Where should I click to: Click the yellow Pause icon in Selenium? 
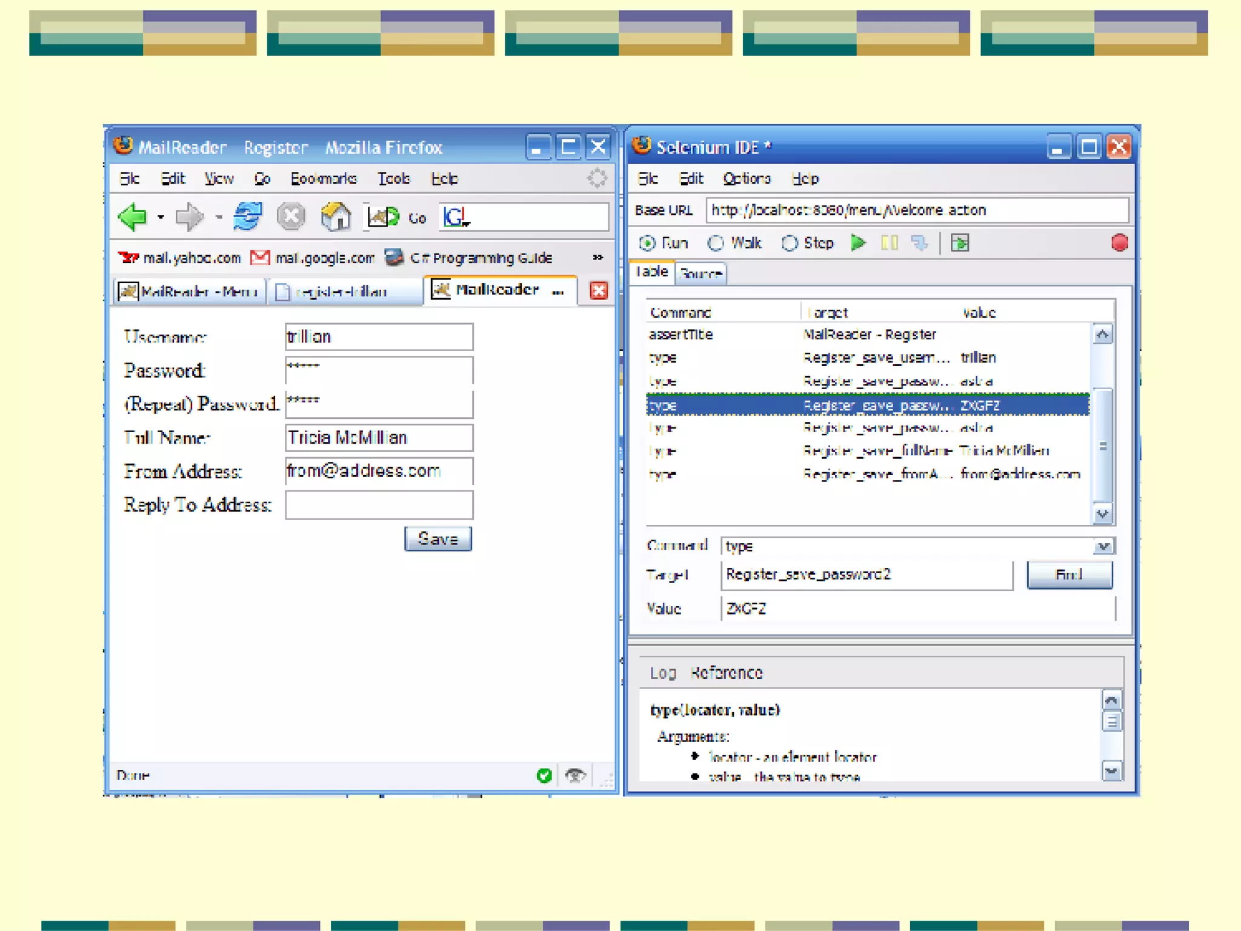[x=889, y=243]
